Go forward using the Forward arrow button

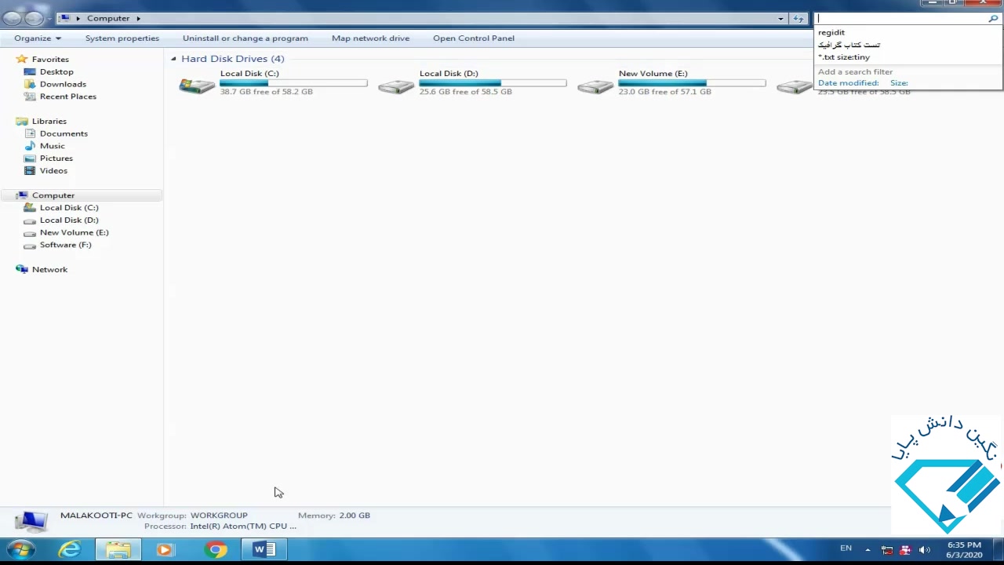pyautogui.click(x=34, y=18)
